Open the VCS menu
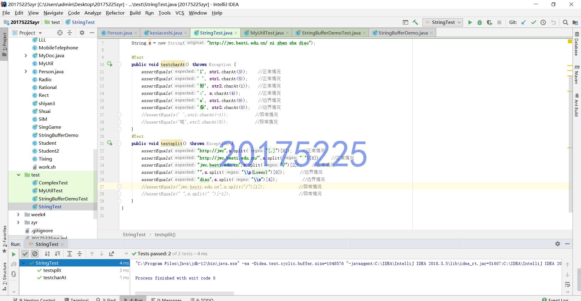Image resolution: width=581 pixels, height=301 pixels. coord(180,13)
